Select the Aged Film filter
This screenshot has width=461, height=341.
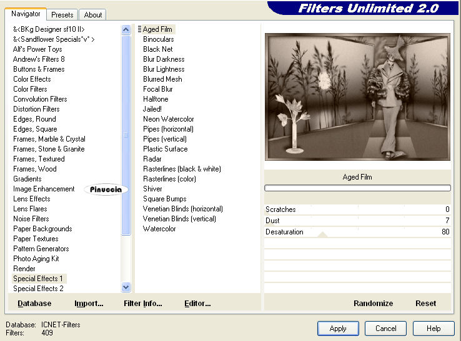pyautogui.click(x=157, y=29)
